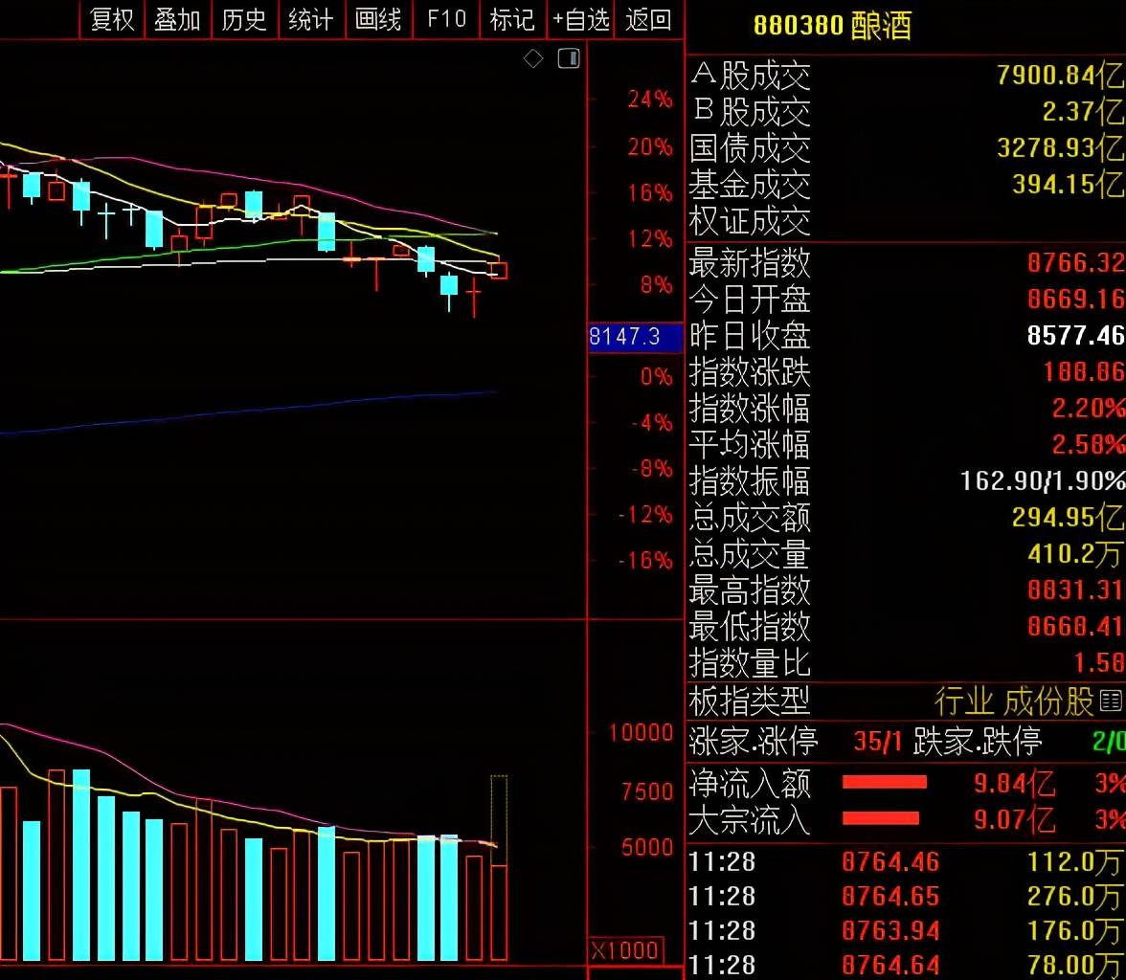
Task: Open the 历史 history view
Action: pyautogui.click(x=244, y=19)
